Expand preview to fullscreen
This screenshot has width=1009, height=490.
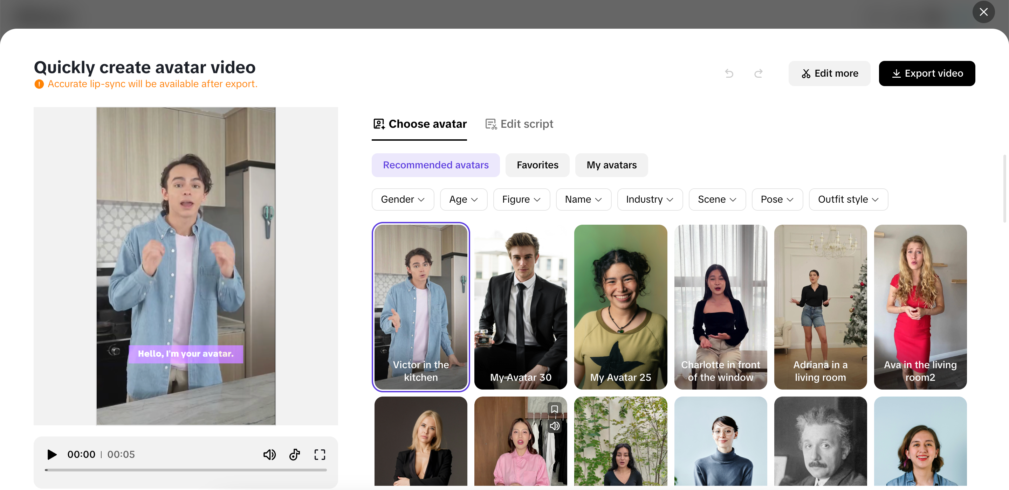[x=320, y=454]
